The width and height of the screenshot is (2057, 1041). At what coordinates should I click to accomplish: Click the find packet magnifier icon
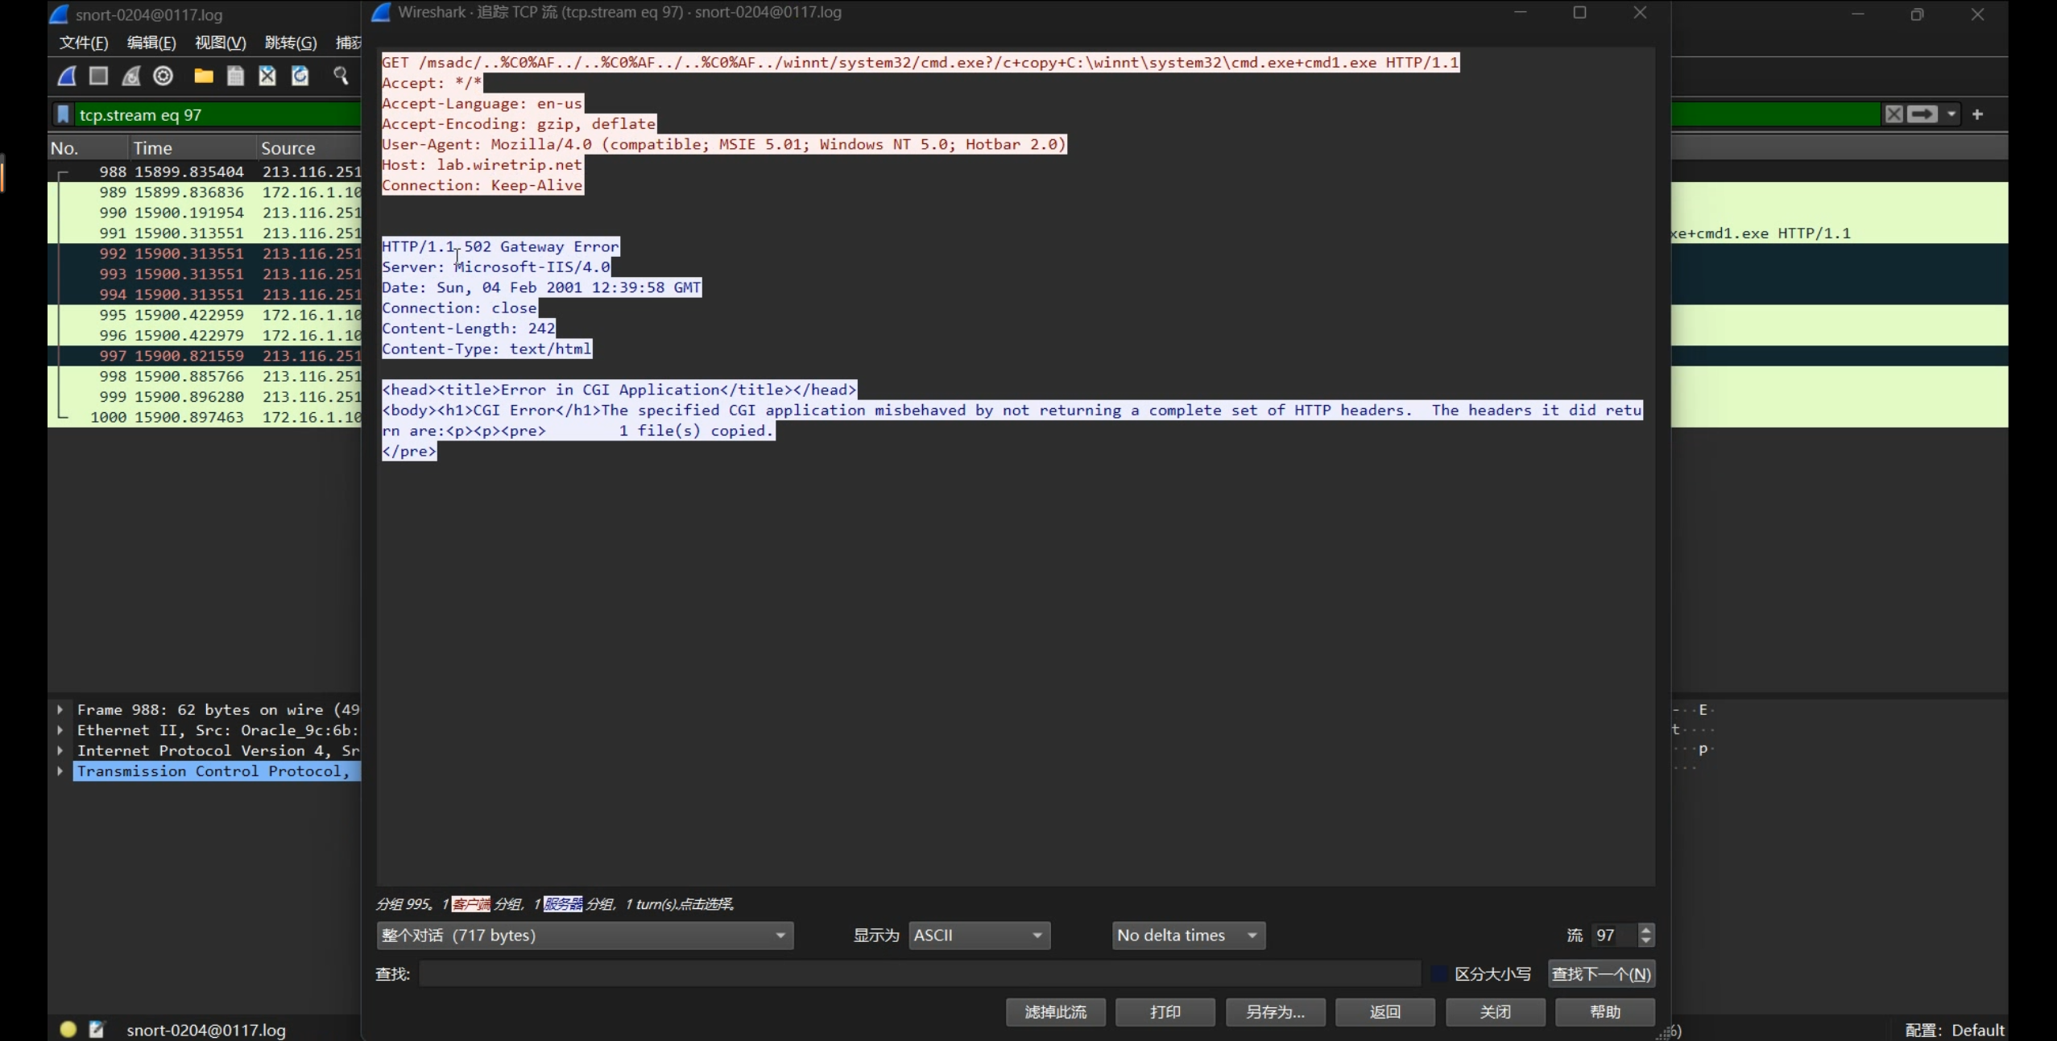341,76
